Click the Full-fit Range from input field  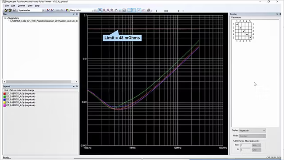pos(245,145)
